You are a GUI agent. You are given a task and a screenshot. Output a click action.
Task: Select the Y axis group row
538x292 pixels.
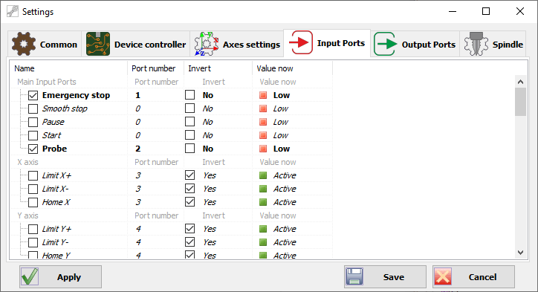tap(171, 215)
